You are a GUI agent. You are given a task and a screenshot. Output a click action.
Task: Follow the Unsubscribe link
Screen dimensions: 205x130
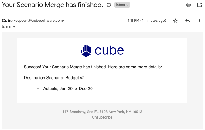(x=102, y=117)
